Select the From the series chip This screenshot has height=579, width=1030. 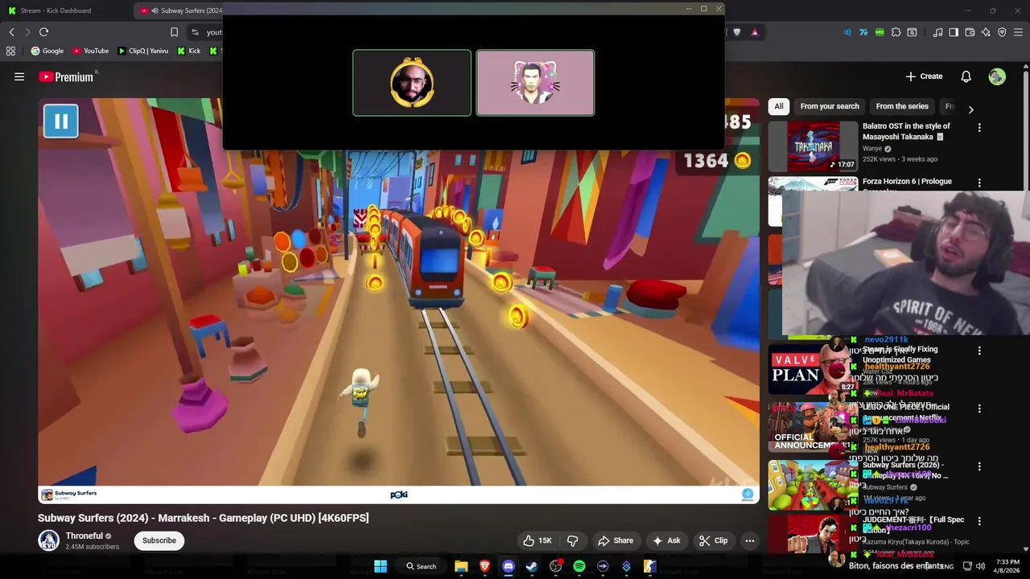pyautogui.click(x=902, y=106)
